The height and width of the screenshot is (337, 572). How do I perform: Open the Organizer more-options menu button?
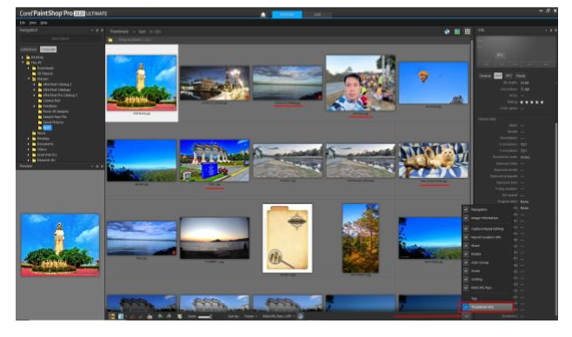(x=467, y=316)
